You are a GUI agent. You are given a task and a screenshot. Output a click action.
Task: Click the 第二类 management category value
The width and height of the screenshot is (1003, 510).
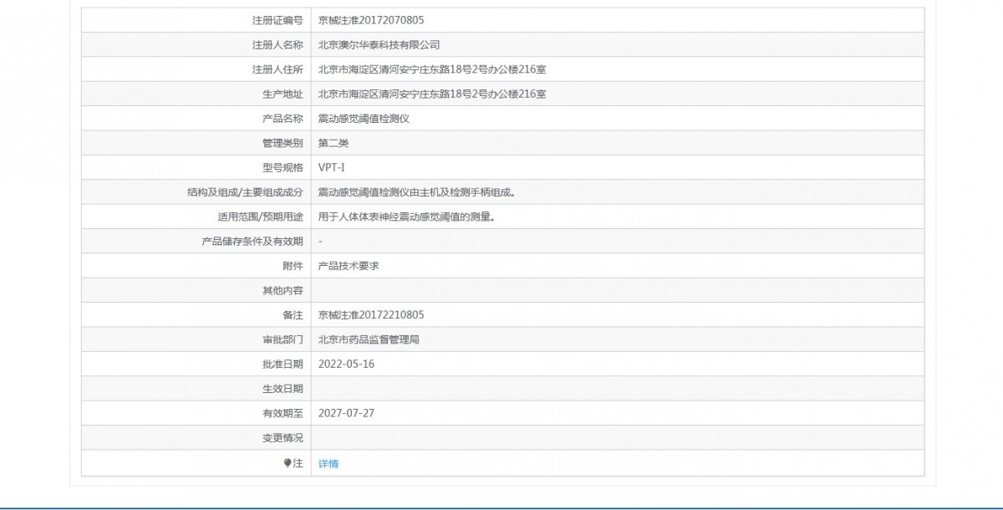pos(333,143)
